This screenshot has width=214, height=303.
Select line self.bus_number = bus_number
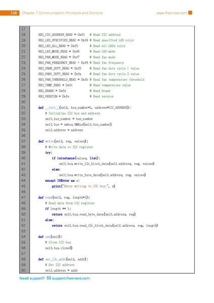click(69, 119)
